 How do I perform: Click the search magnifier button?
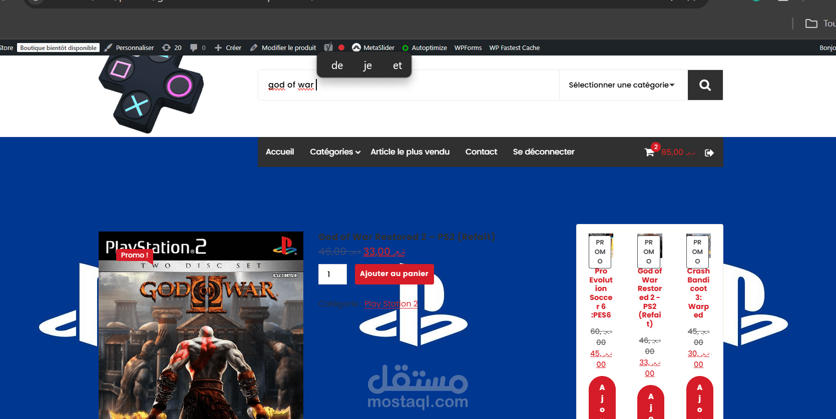(x=705, y=85)
